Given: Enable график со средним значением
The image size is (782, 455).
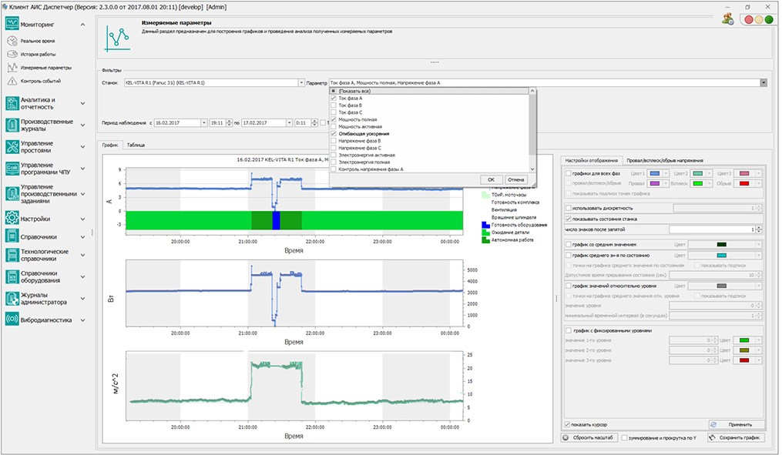Looking at the screenshot, I should click(569, 244).
